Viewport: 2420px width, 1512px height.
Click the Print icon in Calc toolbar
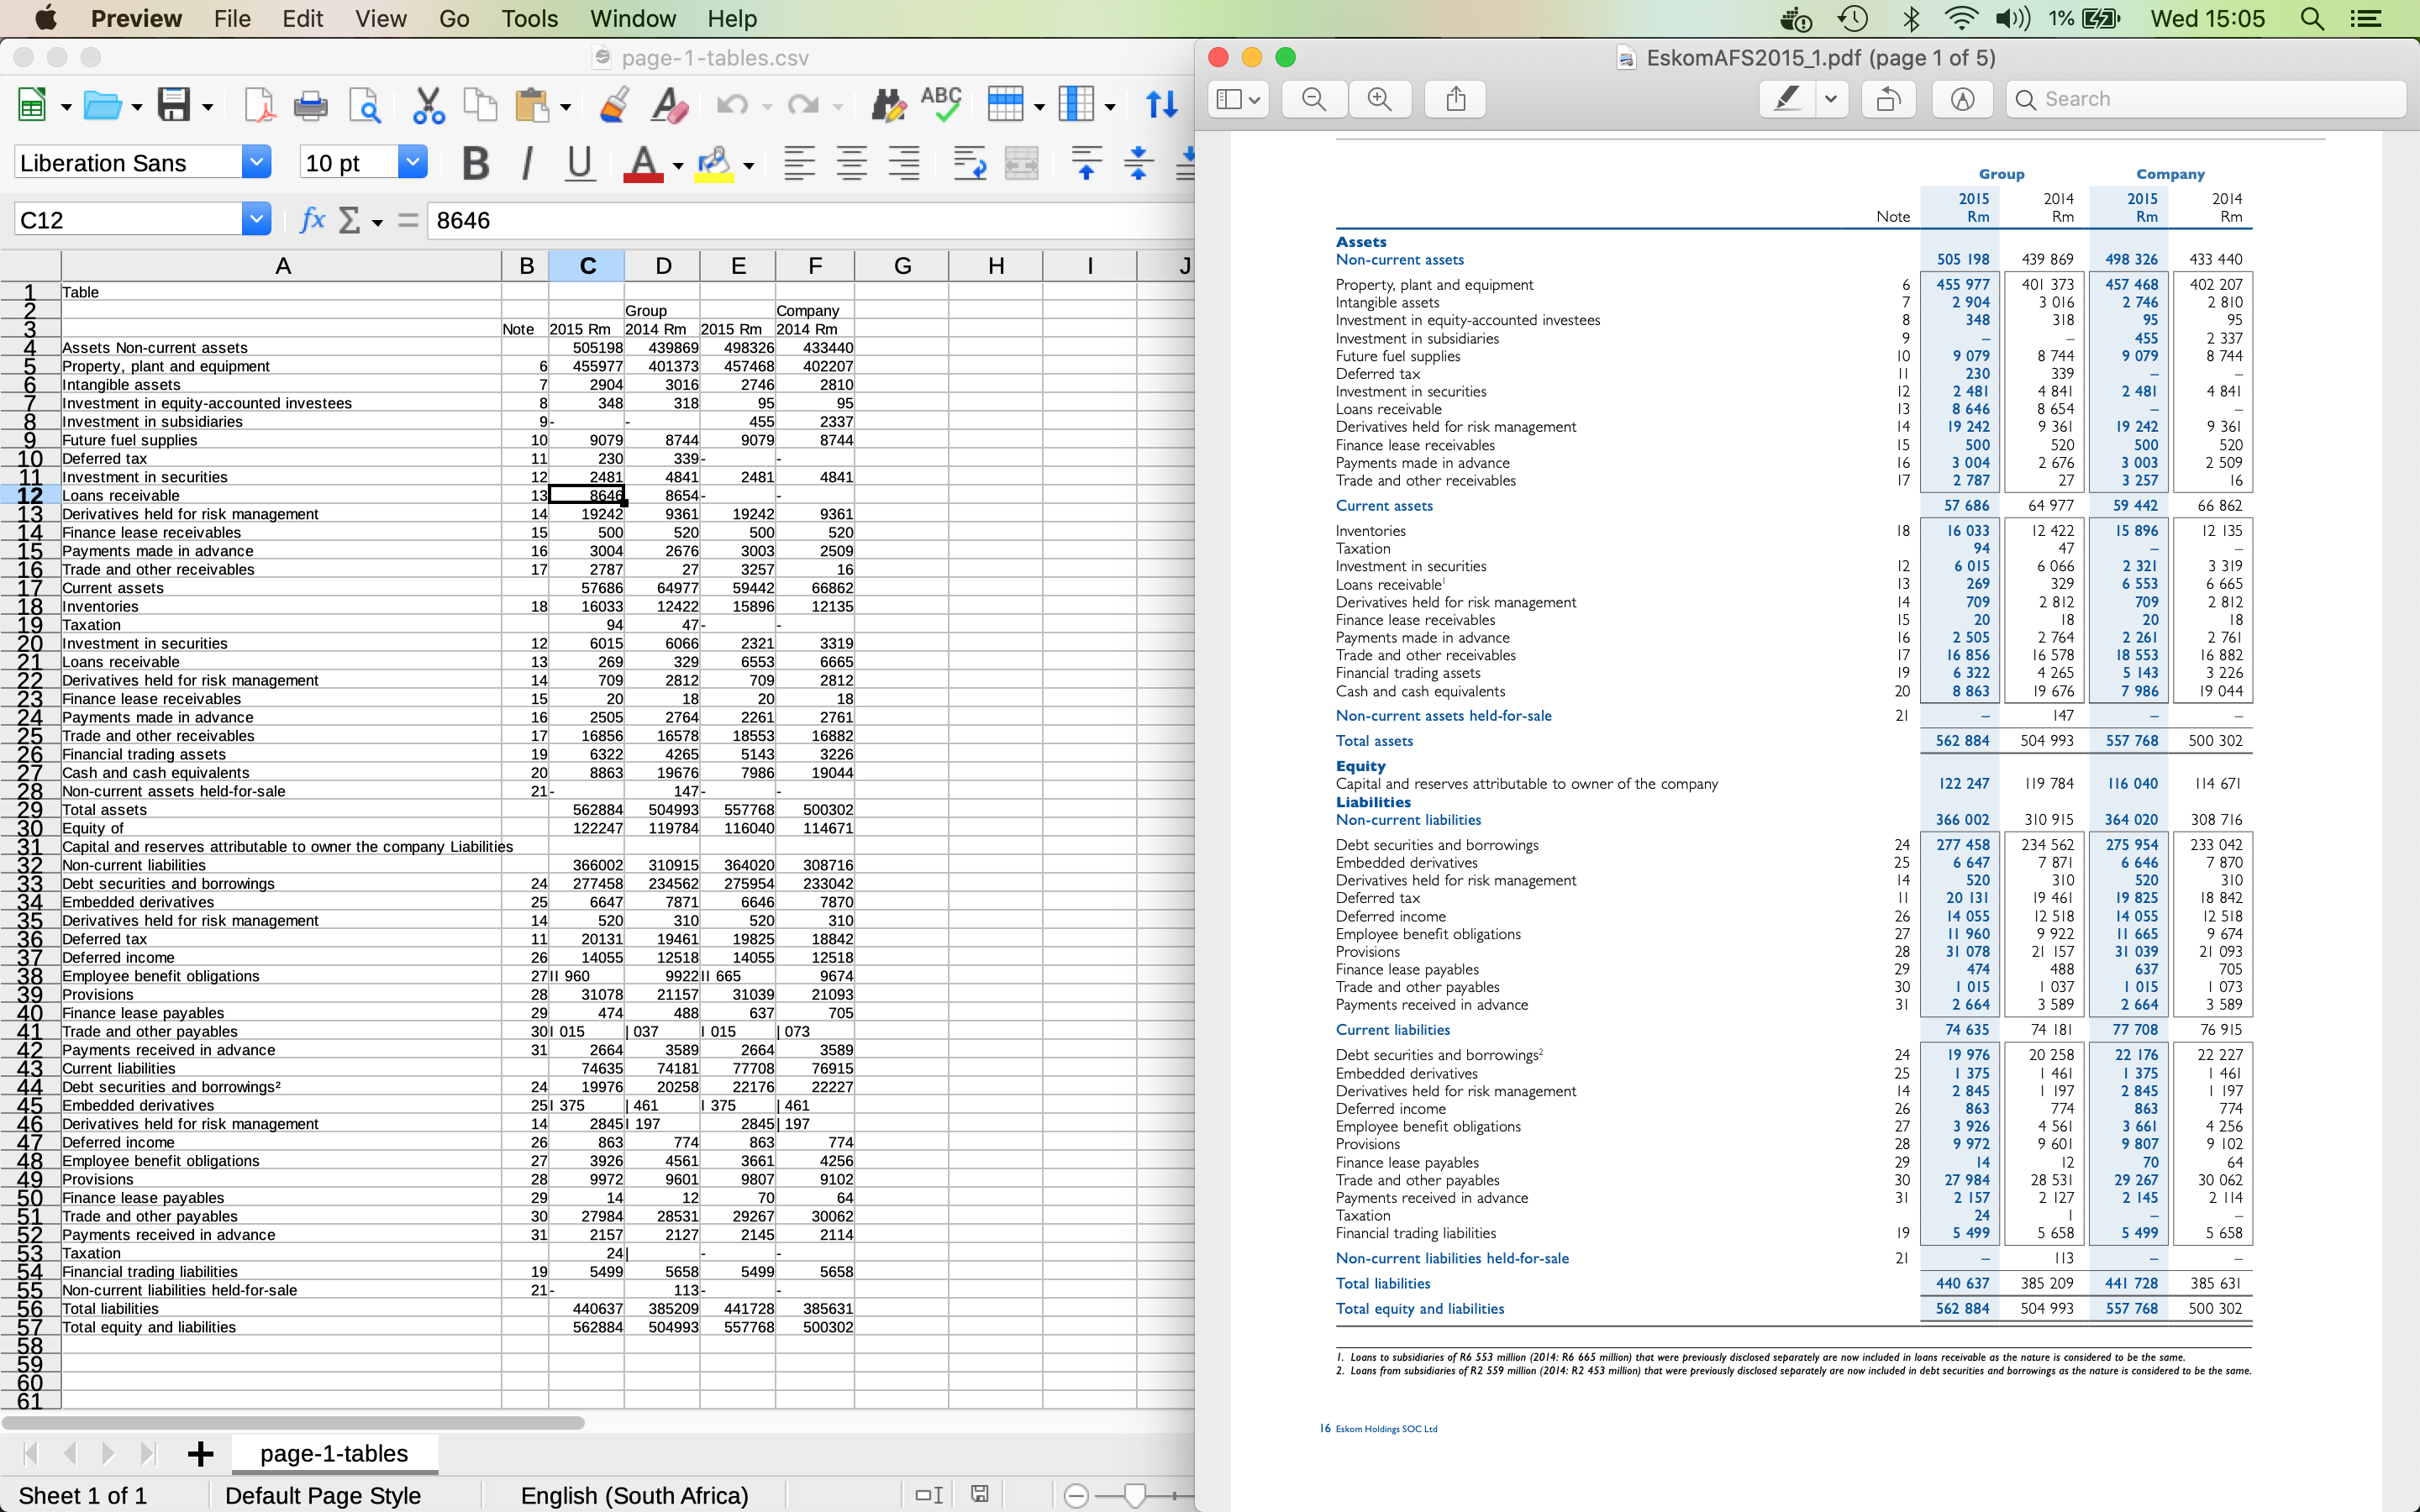tap(310, 105)
